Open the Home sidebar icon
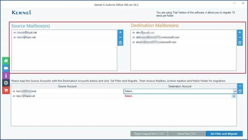The image size is (248, 140). tap(6, 61)
